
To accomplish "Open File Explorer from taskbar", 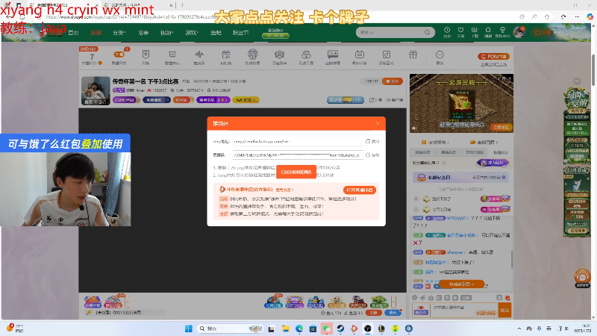I will [286, 329].
